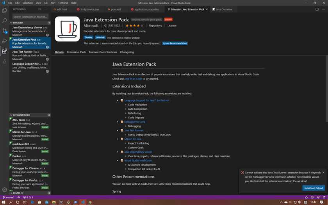The height and width of the screenshot is (205, 328).
Task: Open editor more actions ellipsis
Action: tap(323, 9)
